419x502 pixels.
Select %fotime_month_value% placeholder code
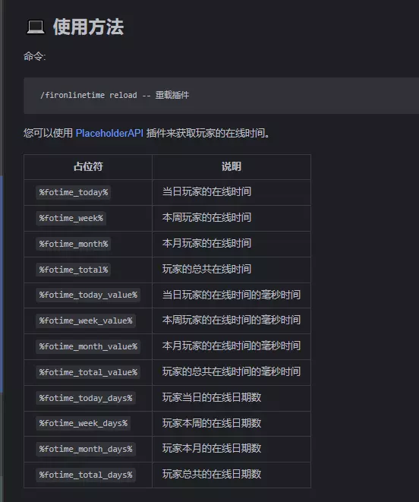(88, 347)
